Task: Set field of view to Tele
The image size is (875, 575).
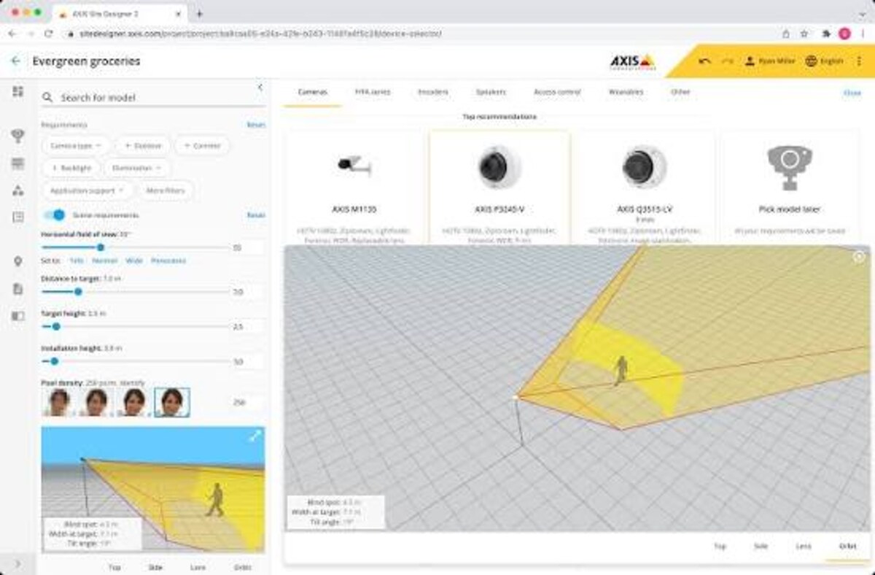Action: pos(77,261)
